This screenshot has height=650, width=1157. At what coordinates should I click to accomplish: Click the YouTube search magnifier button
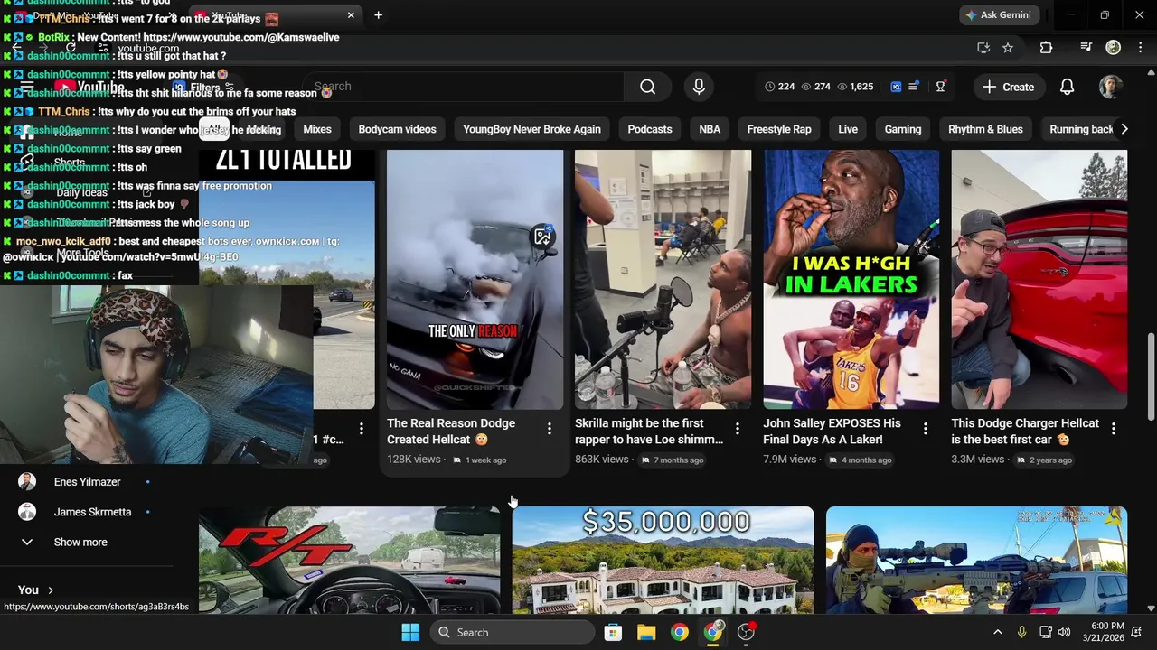(x=647, y=87)
